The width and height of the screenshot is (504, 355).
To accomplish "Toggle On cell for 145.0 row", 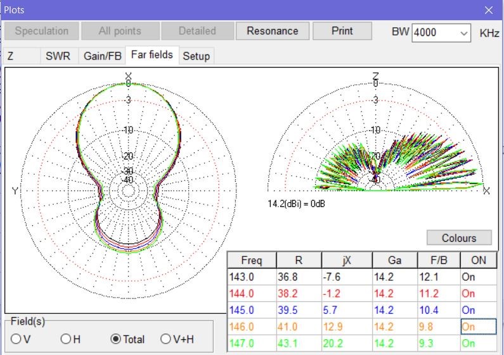I will (x=479, y=310).
